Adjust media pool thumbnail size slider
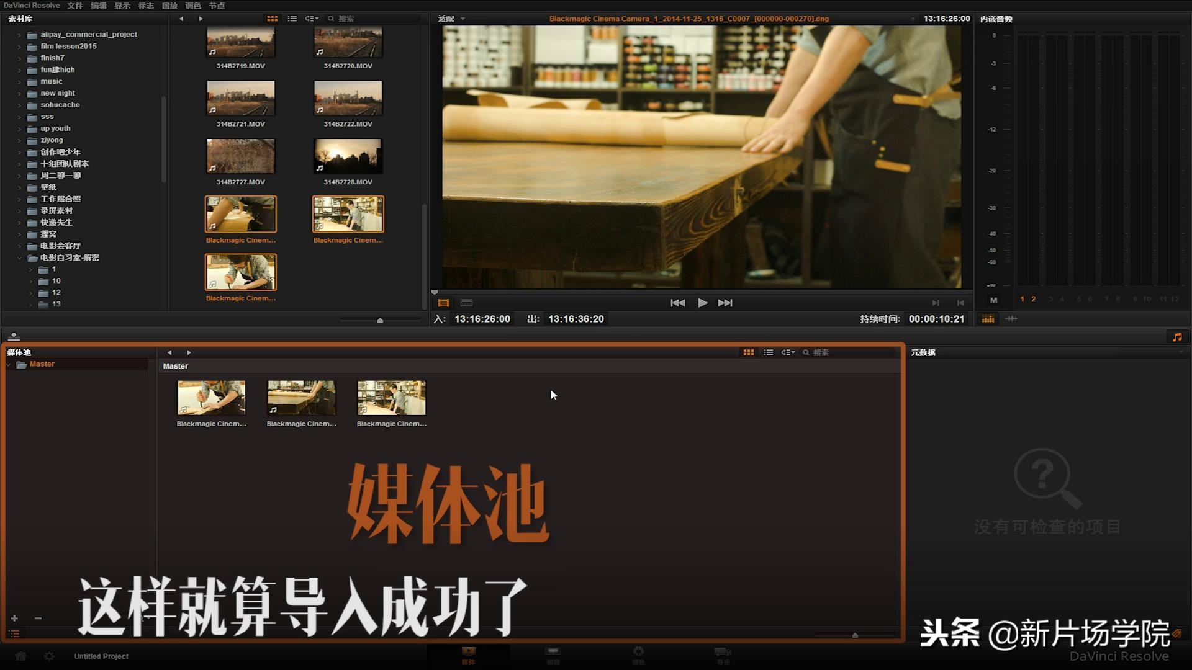 855,635
